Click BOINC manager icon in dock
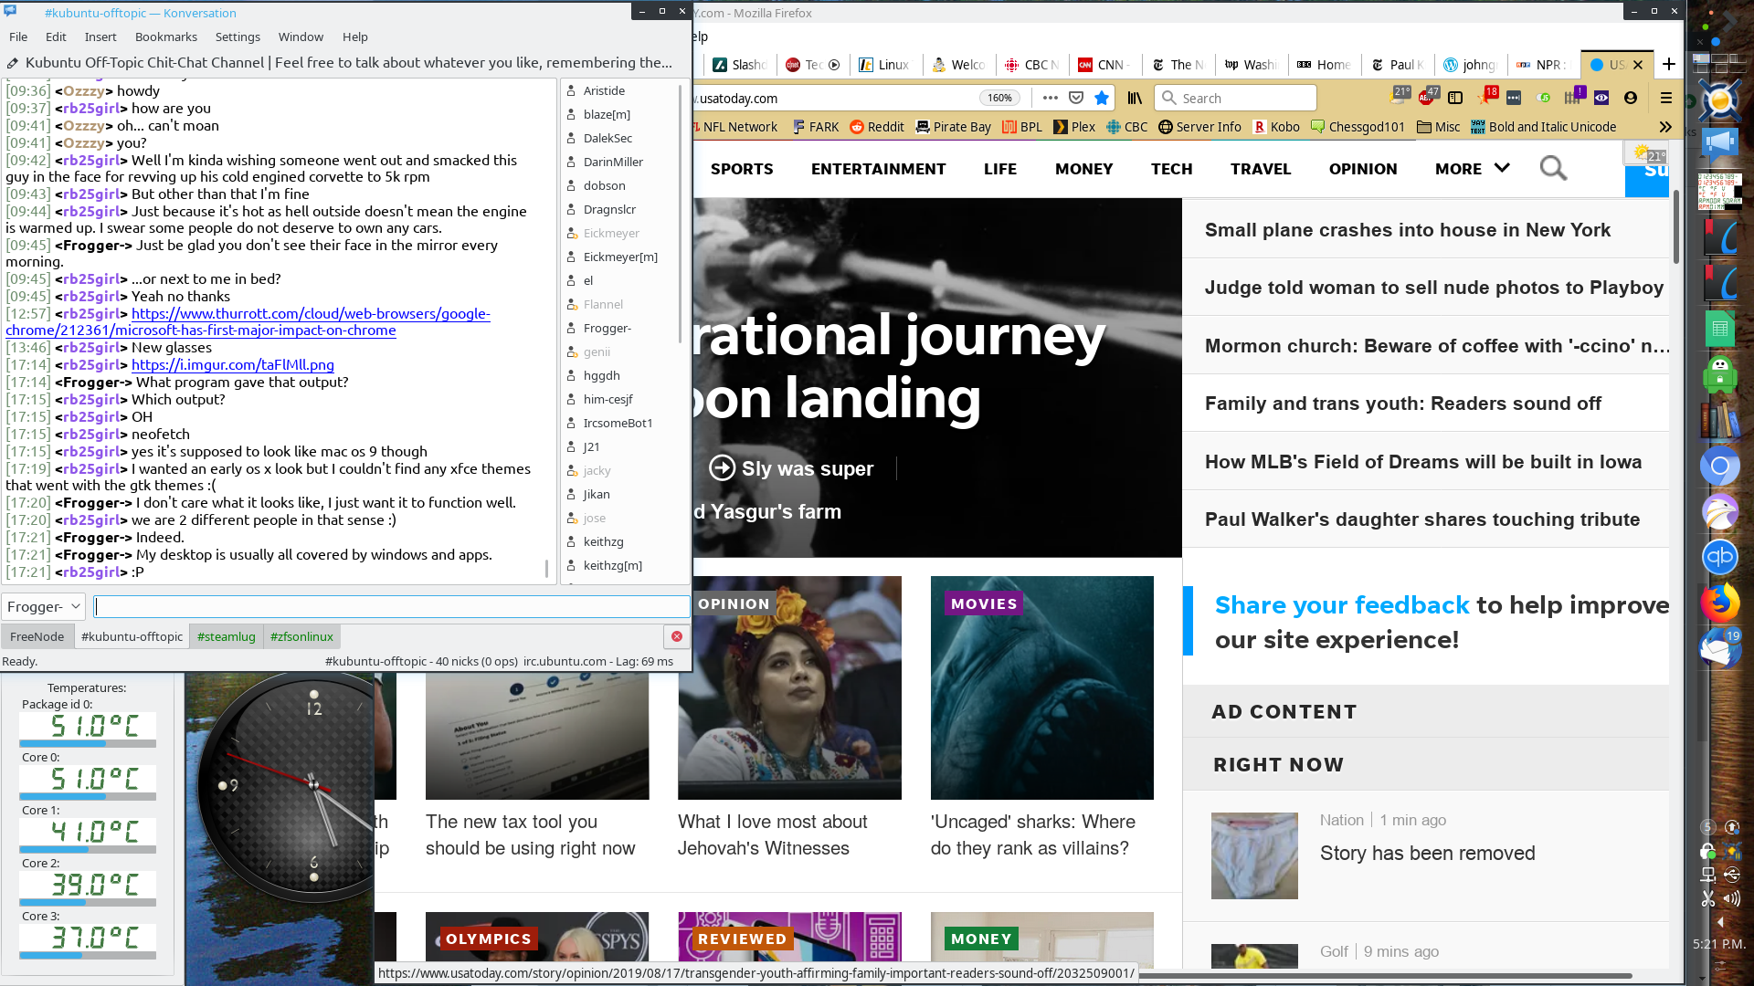 pos(1720,99)
